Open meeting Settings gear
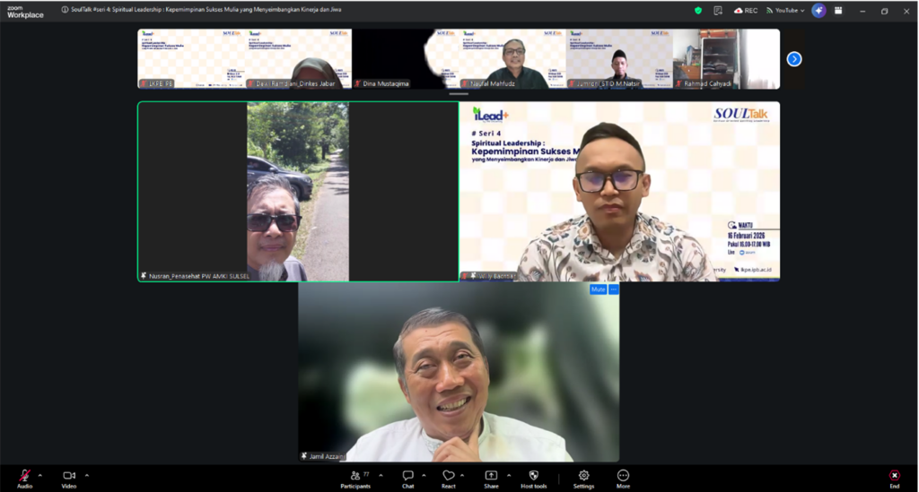919x492 pixels. [x=583, y=479]
